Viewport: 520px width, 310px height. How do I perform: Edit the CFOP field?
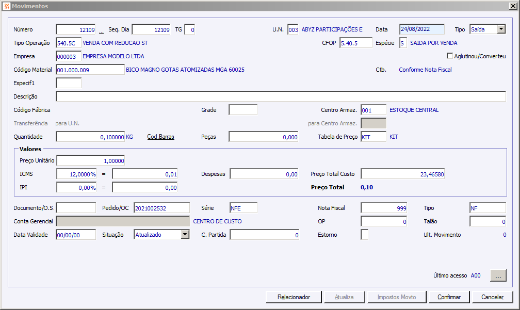tap(356, 43)
